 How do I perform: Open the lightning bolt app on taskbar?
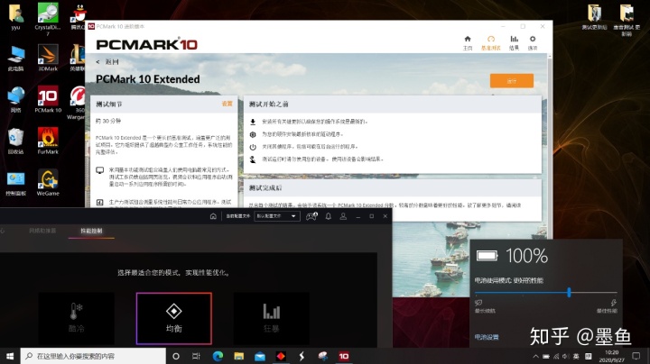(302, 356)
